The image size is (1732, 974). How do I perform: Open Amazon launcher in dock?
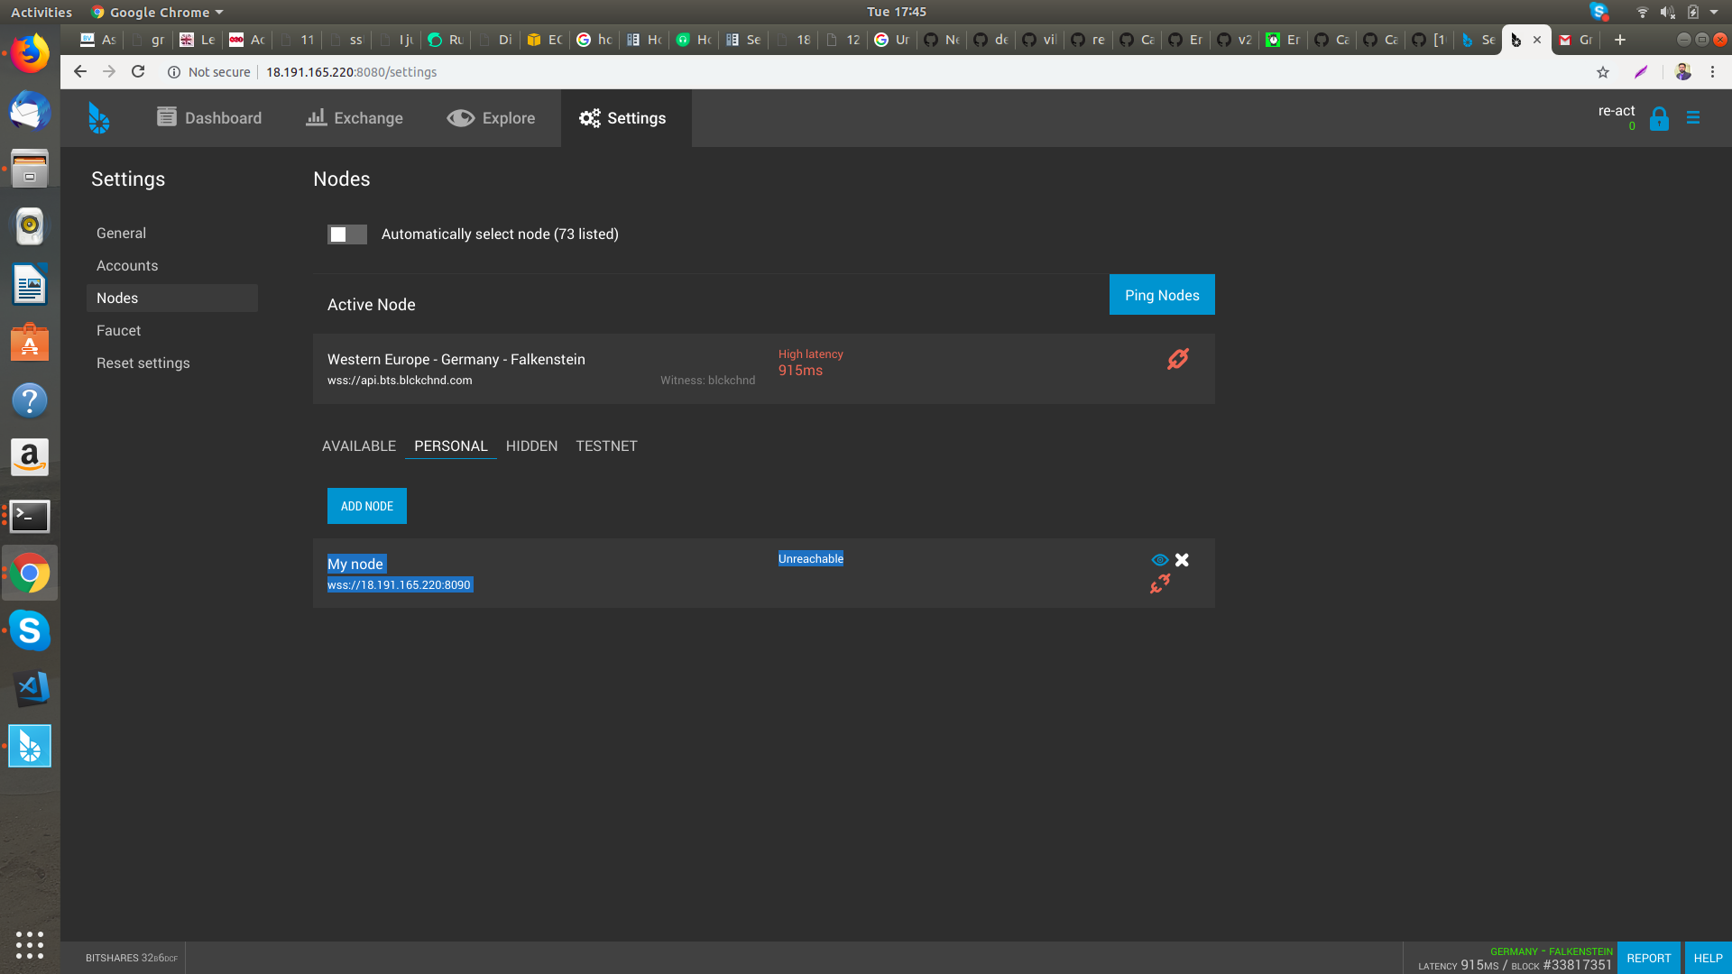click(x=30, y=458)
